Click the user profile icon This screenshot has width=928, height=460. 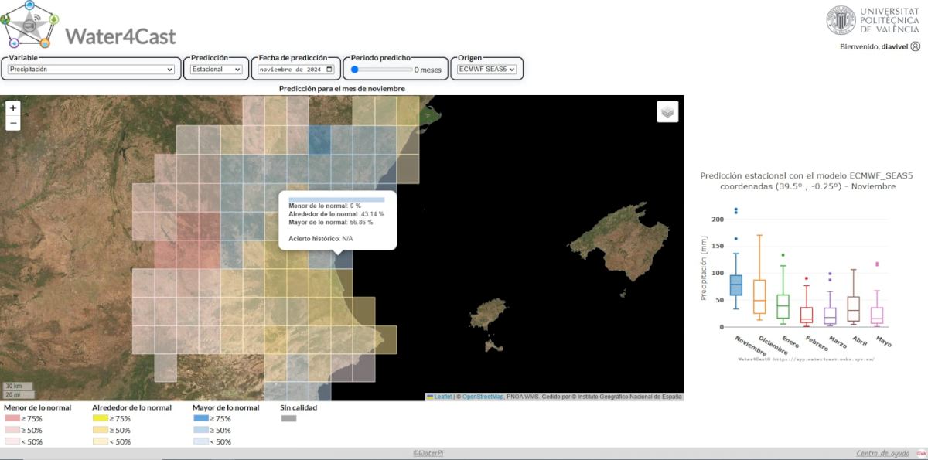(916, 46)
